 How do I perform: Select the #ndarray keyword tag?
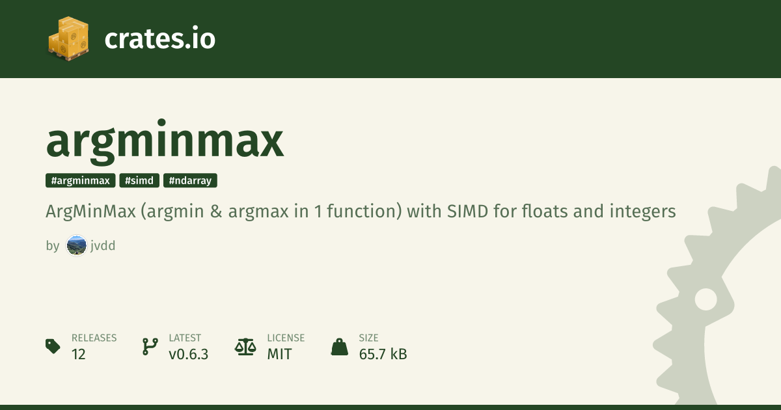click(x=190, y=181)
